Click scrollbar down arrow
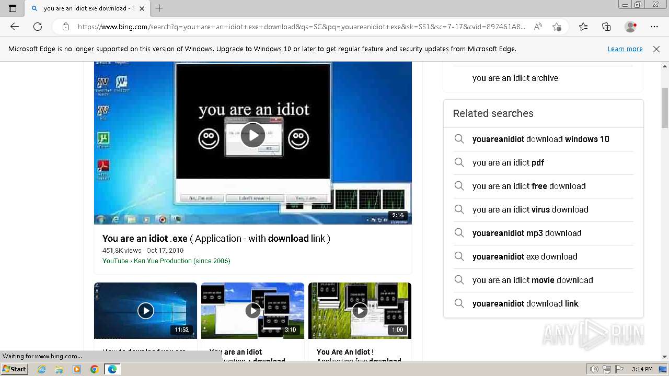 [x=665, y=357]
